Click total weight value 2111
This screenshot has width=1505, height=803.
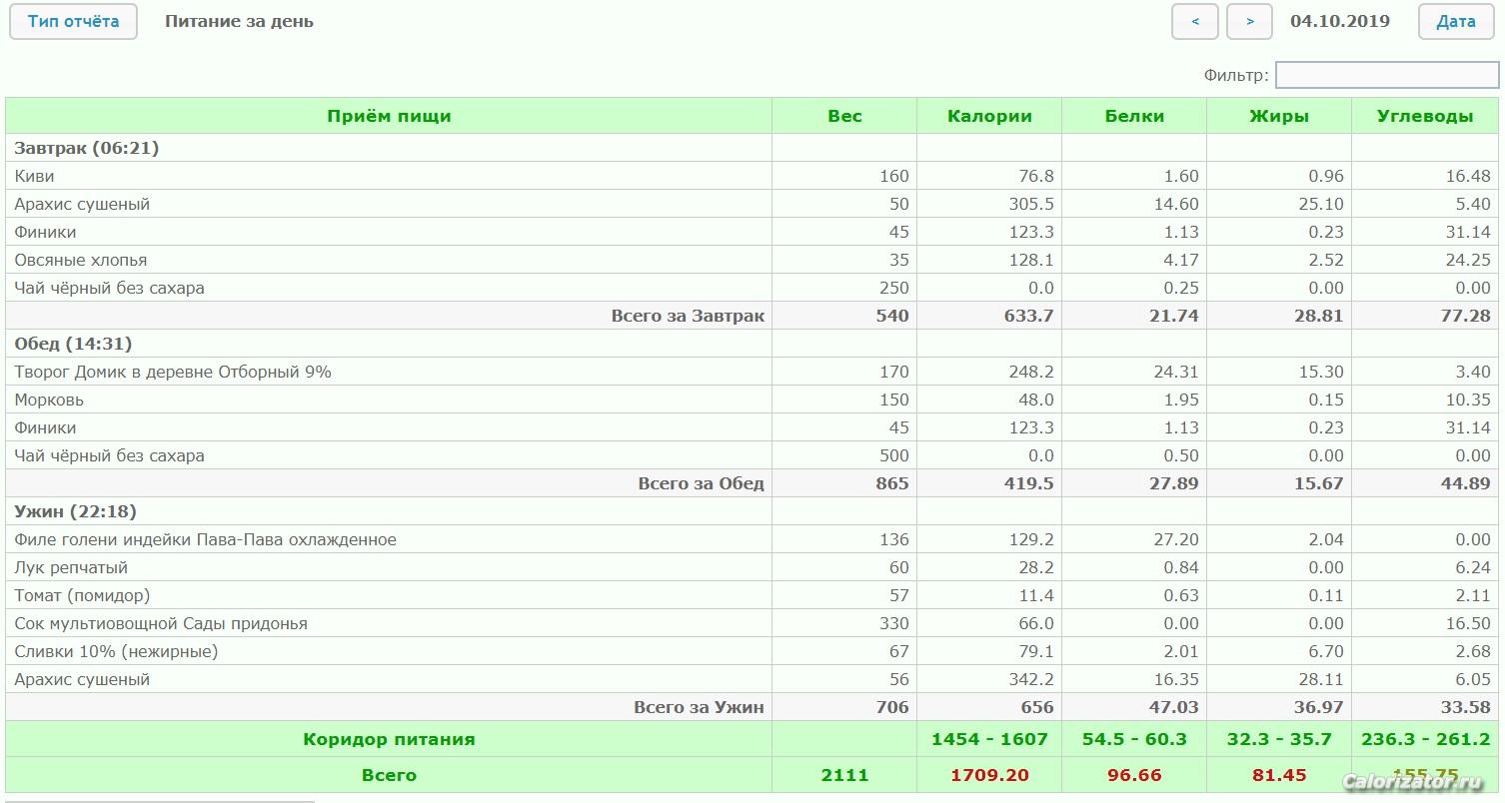pyautogui.click(x=844, y=775)
